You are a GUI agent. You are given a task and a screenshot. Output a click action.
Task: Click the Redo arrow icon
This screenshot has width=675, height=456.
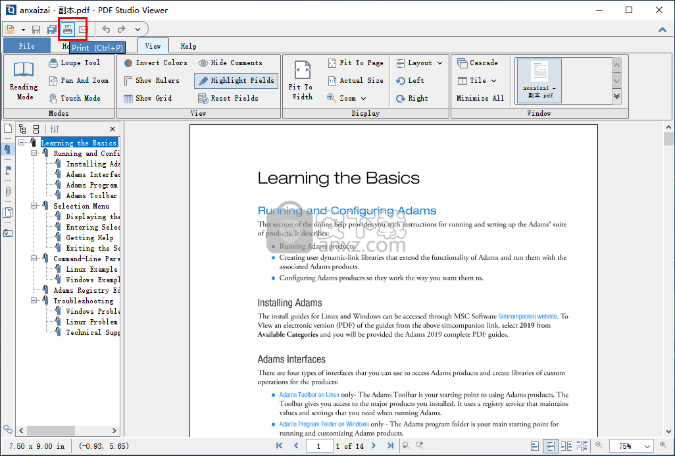pos(122,29)
